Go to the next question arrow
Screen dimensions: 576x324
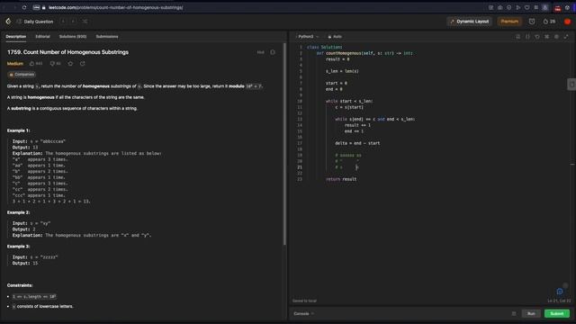pyautogui.click(x=74, y=22)
